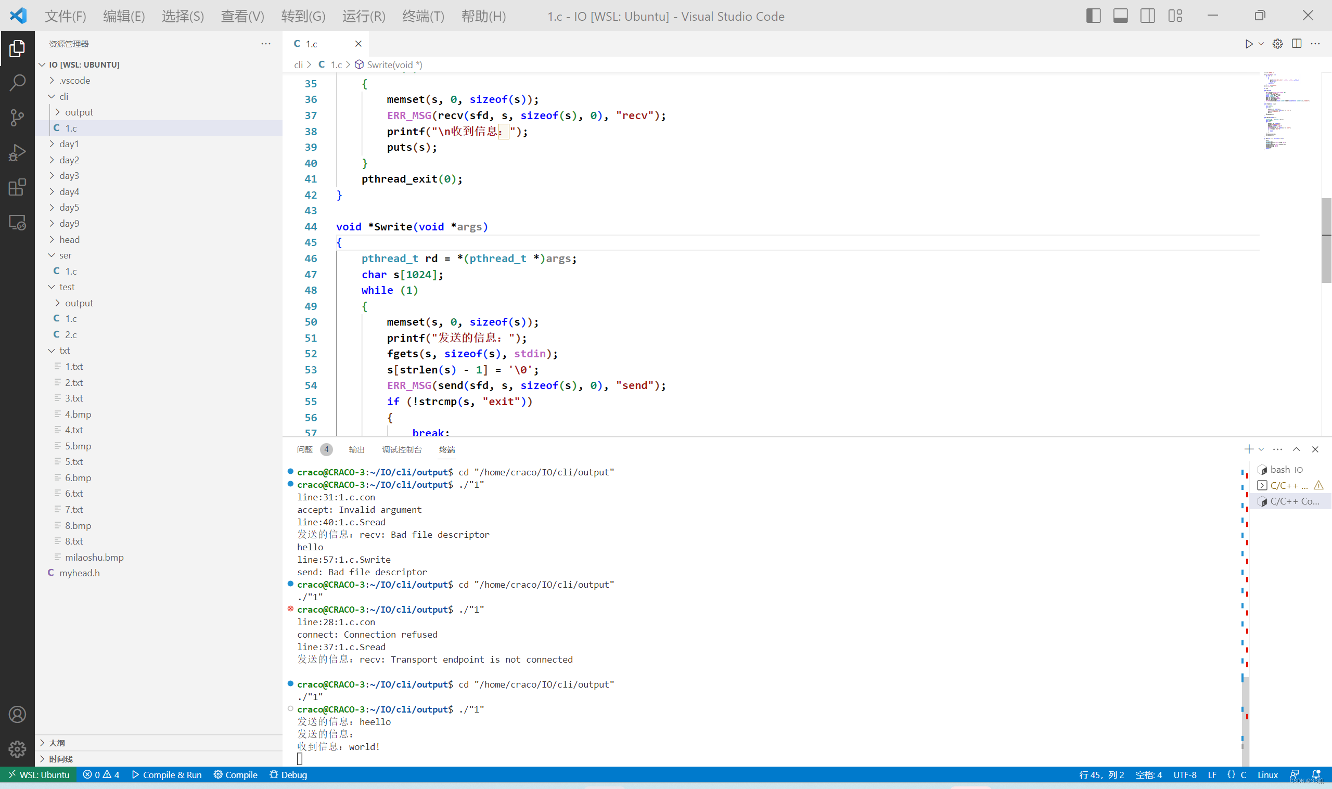Click the Run Code play button
1332x789 pixels.
[x=1249, y=44]
